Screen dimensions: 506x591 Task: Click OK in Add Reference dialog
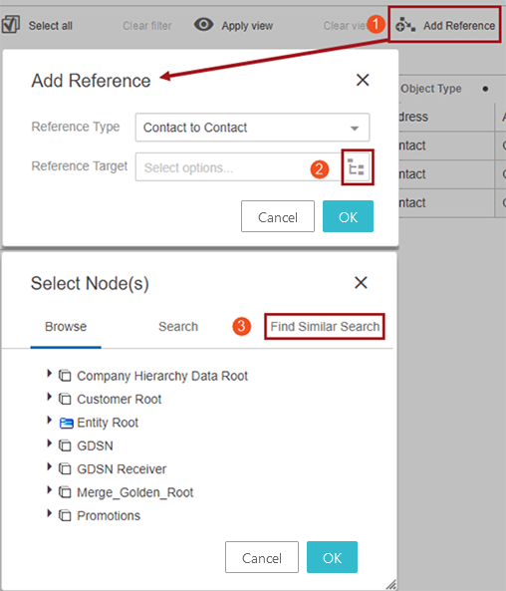(348, 216)
